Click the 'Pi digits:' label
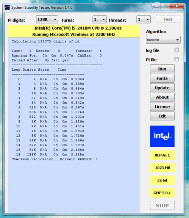The image size is (189, 218). (16, 20)
